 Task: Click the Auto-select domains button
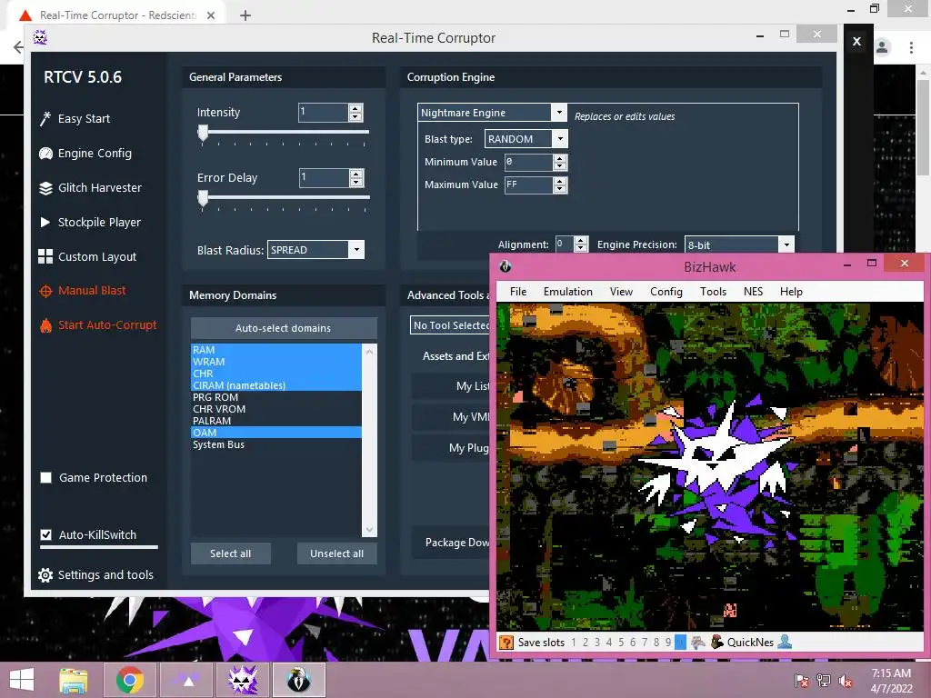coord(284,327)
